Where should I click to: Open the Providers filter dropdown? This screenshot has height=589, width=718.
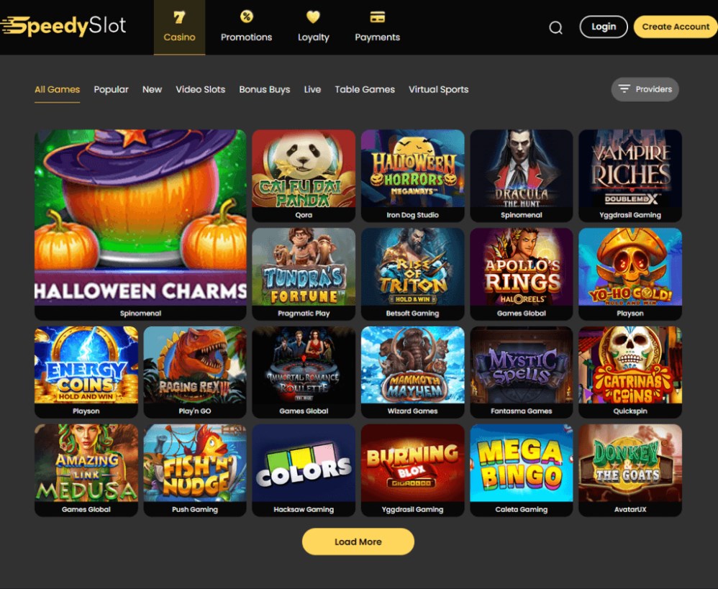(645, 89)
